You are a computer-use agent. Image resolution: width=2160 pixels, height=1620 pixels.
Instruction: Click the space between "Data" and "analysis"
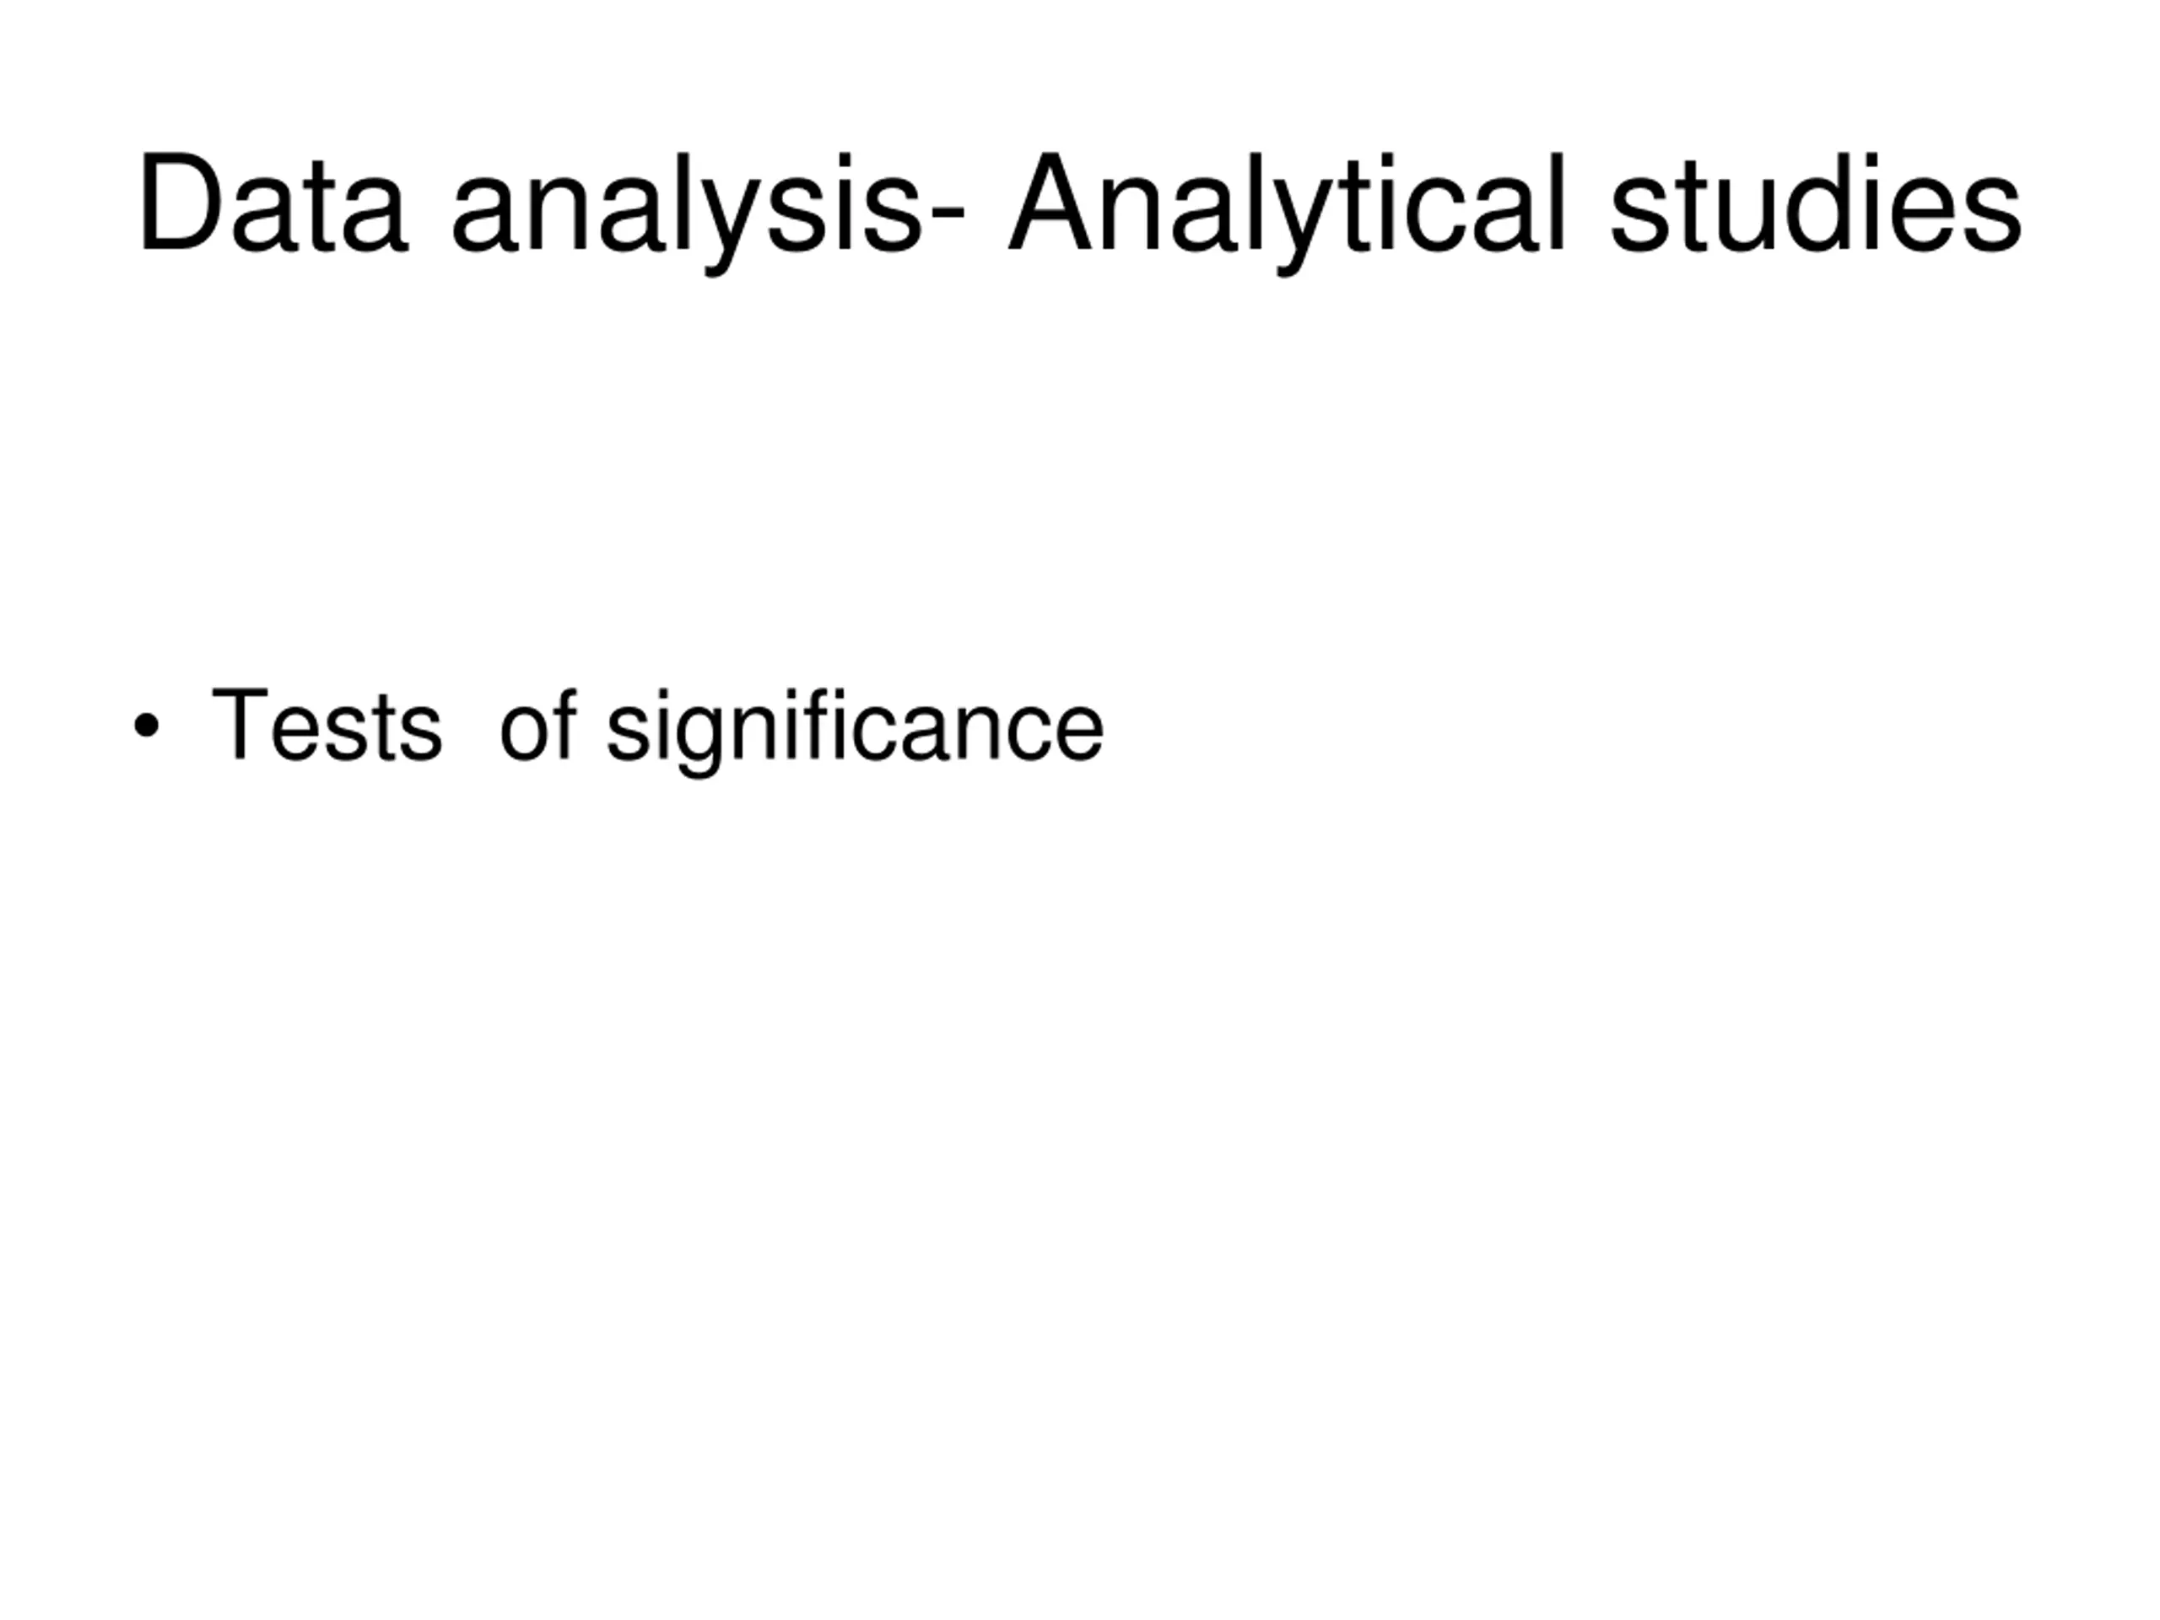click(x=429, y=205)
